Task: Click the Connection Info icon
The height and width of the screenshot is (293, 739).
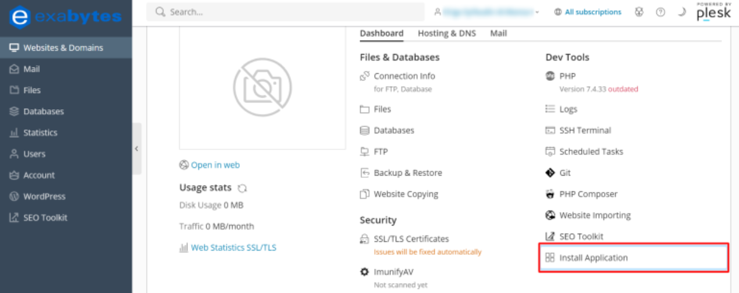Action: point(365,76)
